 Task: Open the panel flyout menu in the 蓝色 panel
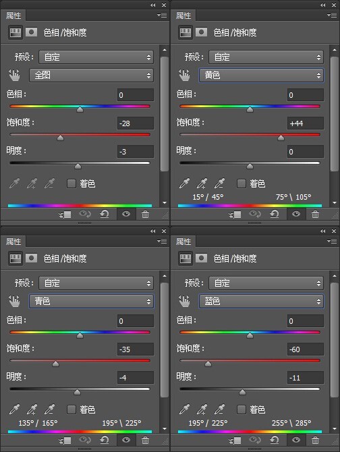[332, 241]
